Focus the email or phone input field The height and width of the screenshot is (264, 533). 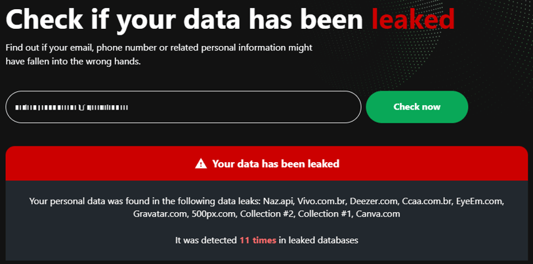pyautogui.click(x=183, y=107)
